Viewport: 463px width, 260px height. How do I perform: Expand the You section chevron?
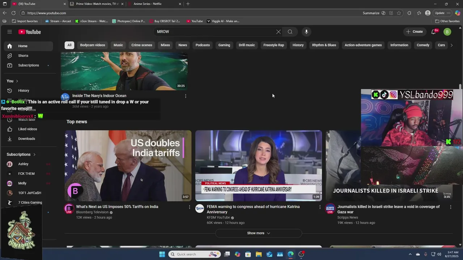(17, 81)
